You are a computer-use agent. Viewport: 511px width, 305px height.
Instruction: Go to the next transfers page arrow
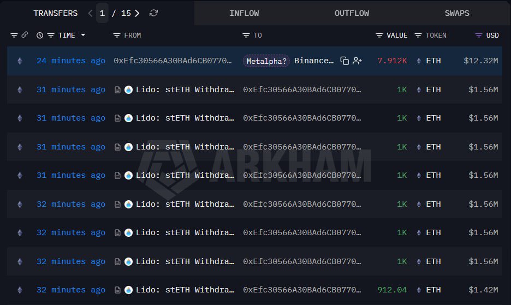[137, 13]
